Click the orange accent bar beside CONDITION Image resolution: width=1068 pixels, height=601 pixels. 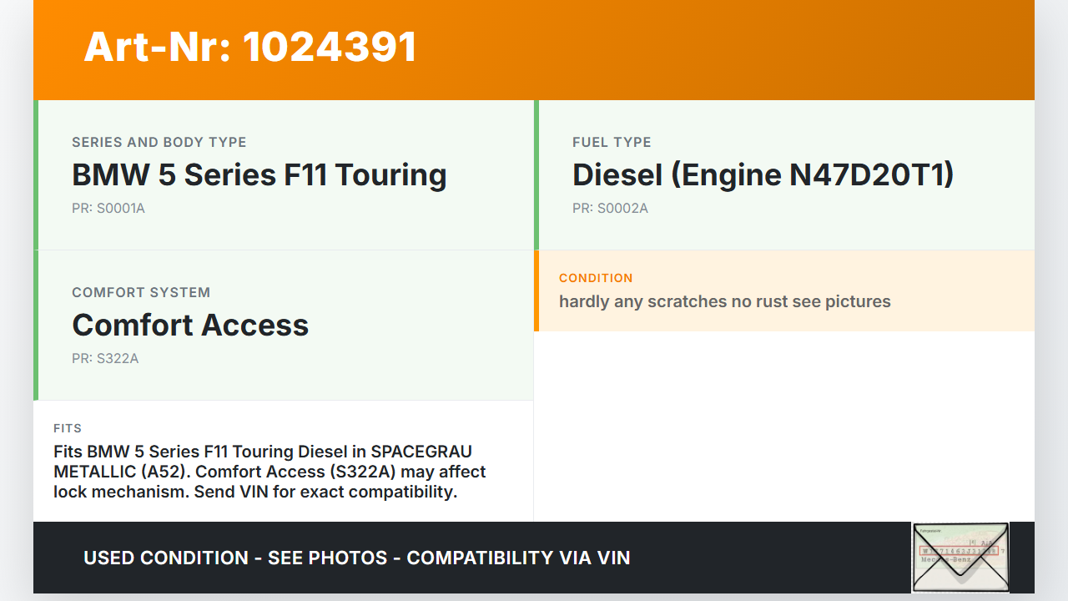pos(537,290)
